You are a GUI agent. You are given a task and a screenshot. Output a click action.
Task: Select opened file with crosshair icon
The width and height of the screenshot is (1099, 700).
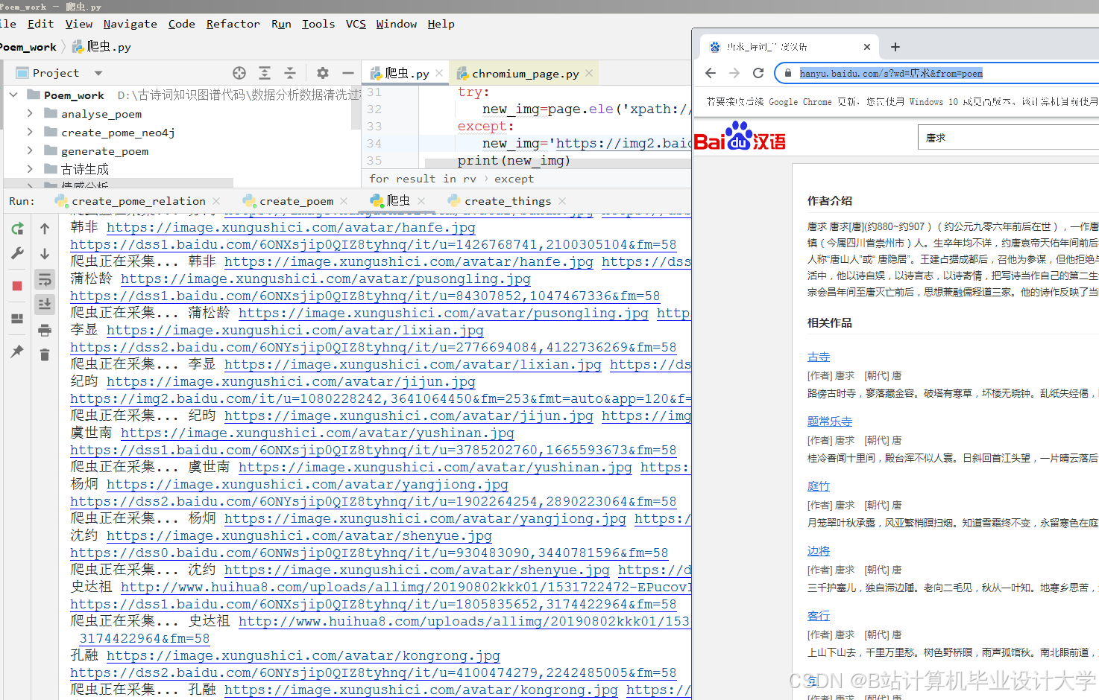(239, 72)
